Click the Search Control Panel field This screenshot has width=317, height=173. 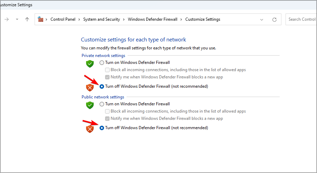click(301, 19)
